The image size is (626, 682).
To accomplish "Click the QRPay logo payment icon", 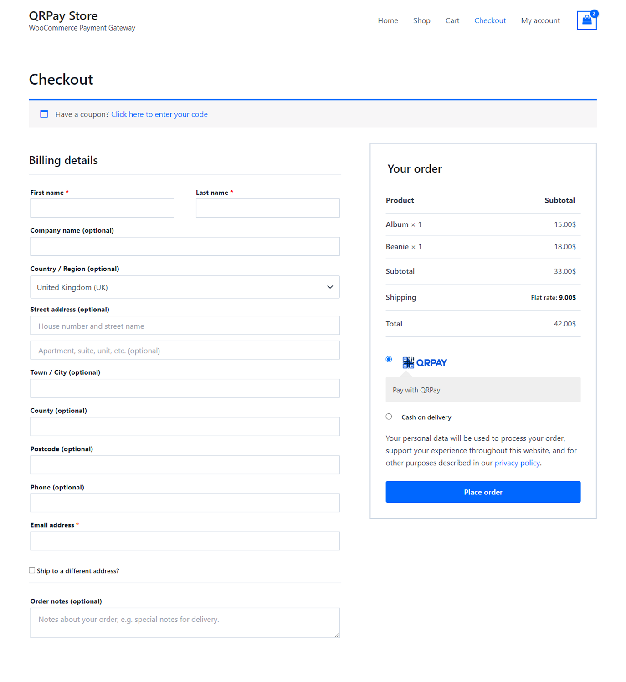I will click(x=425, y=362).
